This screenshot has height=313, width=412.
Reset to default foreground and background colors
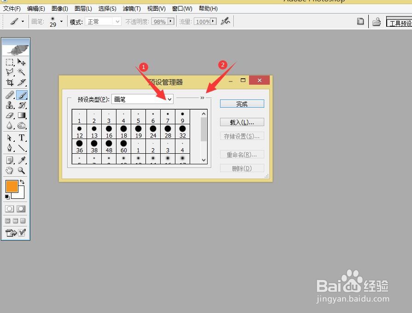[x=7, y=197]
